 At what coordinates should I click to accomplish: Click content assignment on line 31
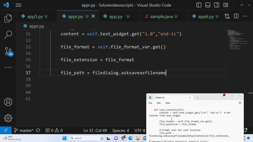click(x=121, y=34)
